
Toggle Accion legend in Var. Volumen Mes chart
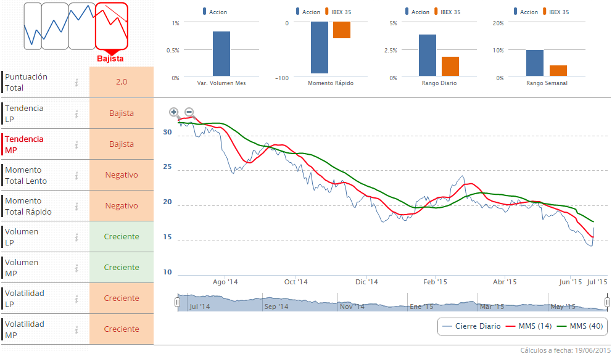[x=215, y=12]
